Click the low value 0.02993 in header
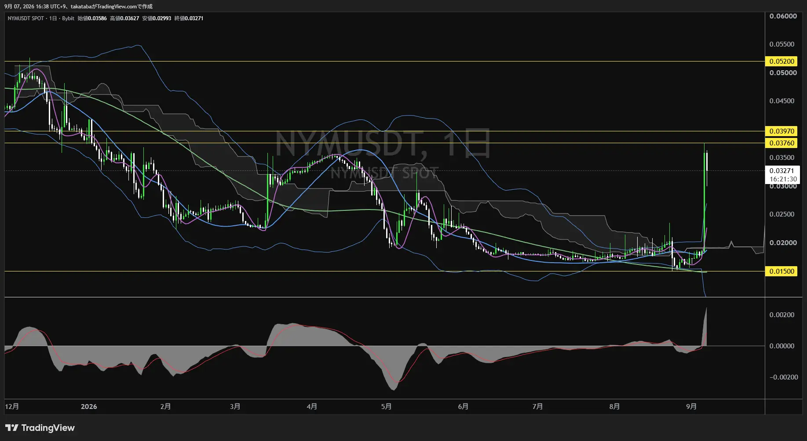The width and height of the screenshot is (807, 441). pyautogui.click(x=162, y=18)
